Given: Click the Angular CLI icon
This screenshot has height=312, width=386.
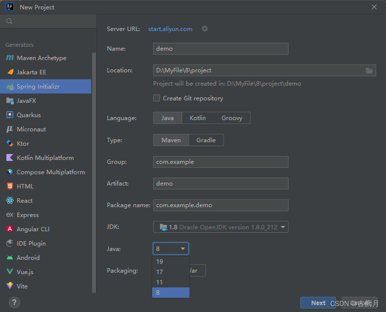Looking at the screenshot, I should (x=10, y=229).
